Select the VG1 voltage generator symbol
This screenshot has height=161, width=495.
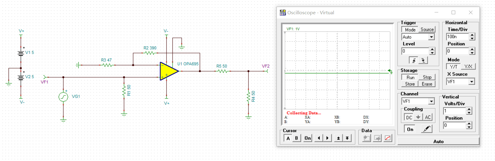63,97
